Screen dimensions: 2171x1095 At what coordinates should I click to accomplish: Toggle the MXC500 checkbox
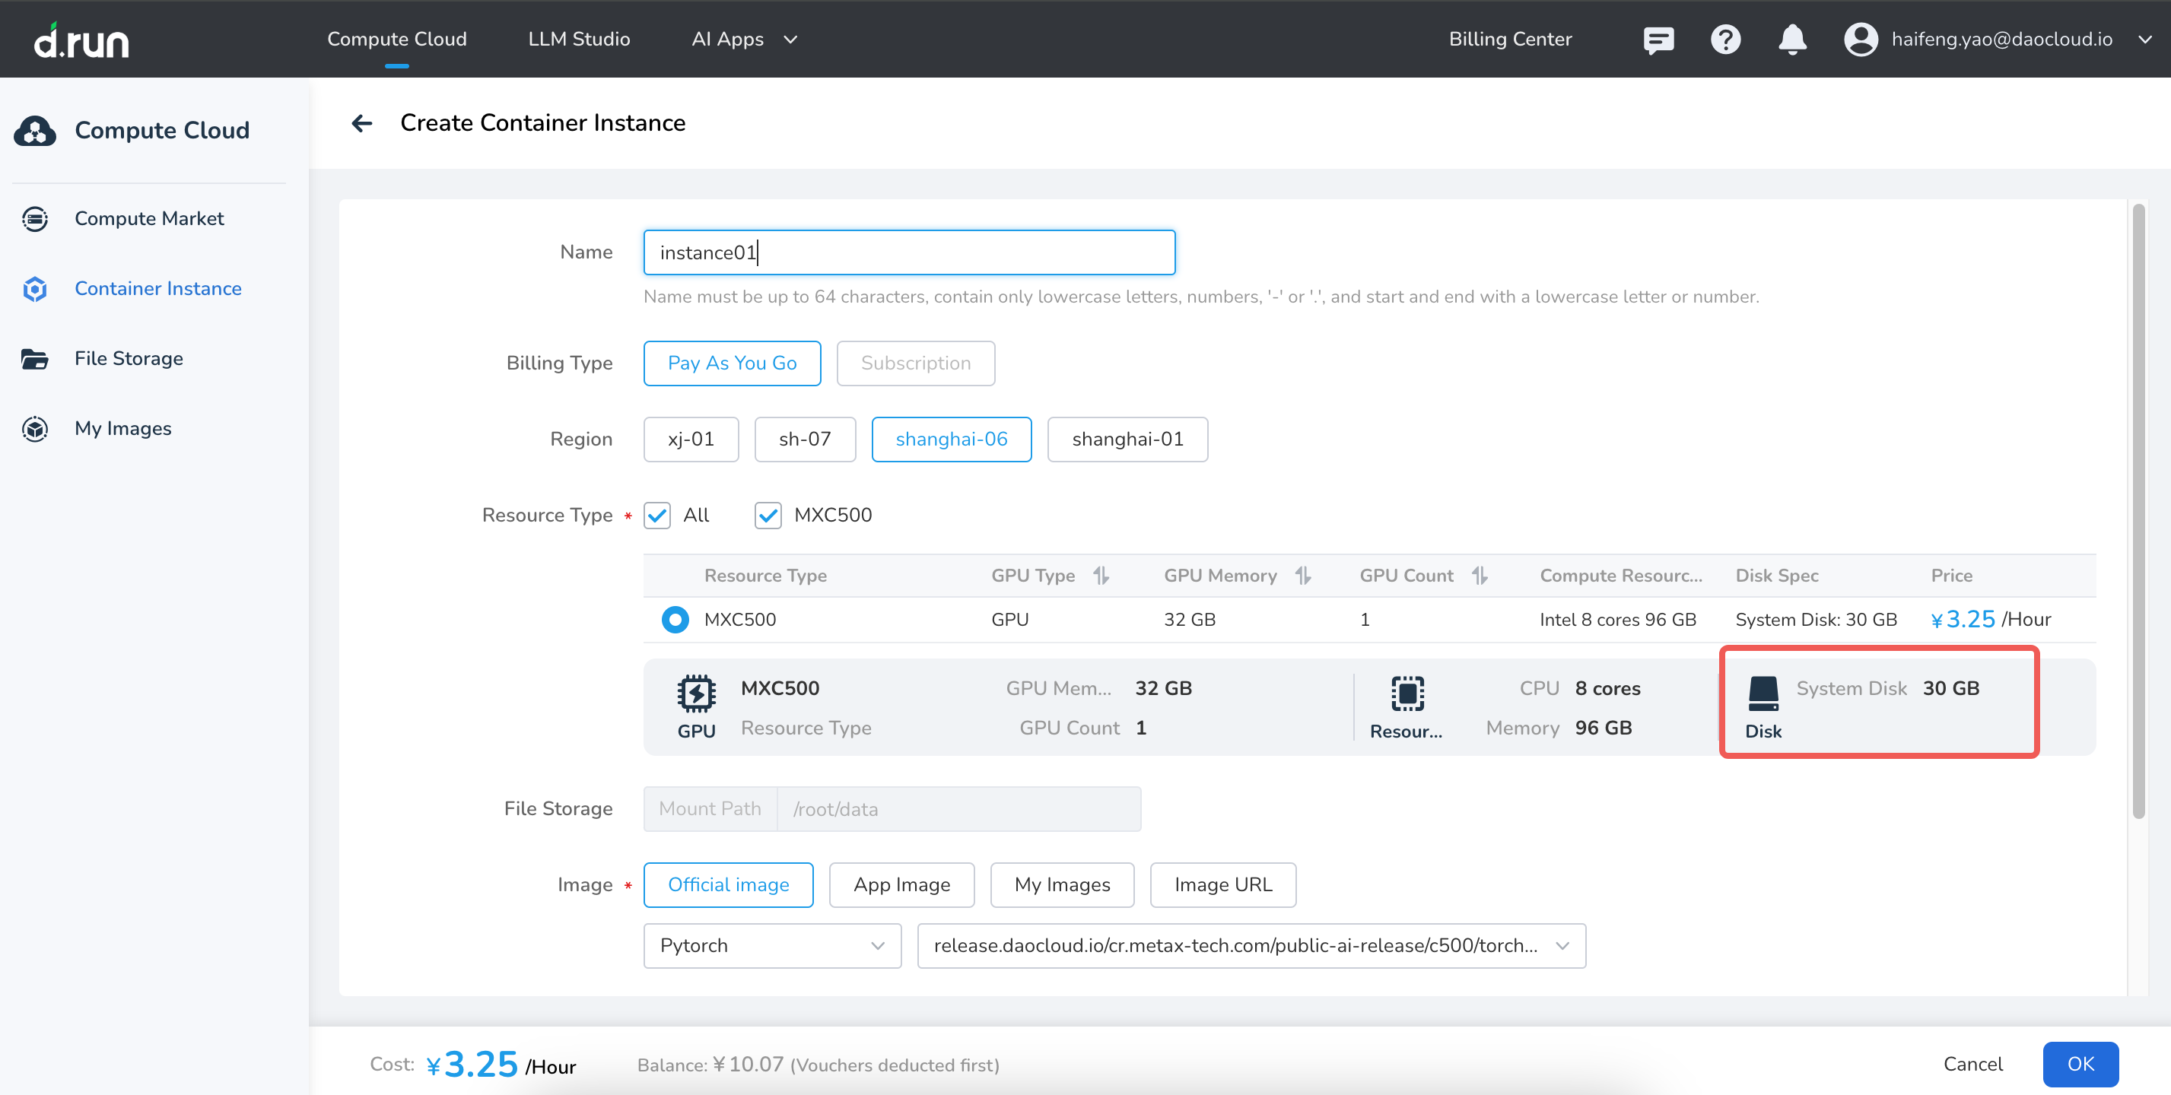pos(768,515)
